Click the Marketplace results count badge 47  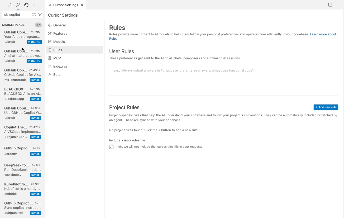click(38, 25)
